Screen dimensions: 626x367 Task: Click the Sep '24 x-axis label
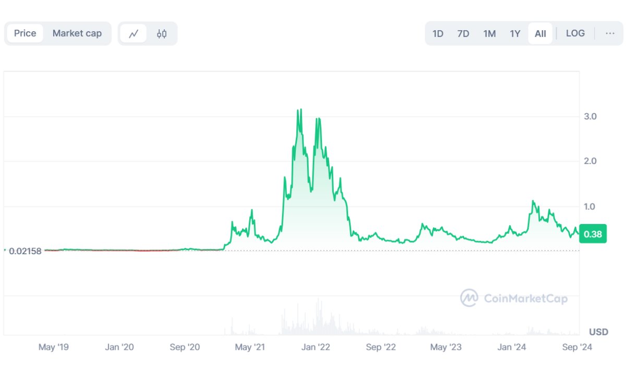click(x=577, y=347)
